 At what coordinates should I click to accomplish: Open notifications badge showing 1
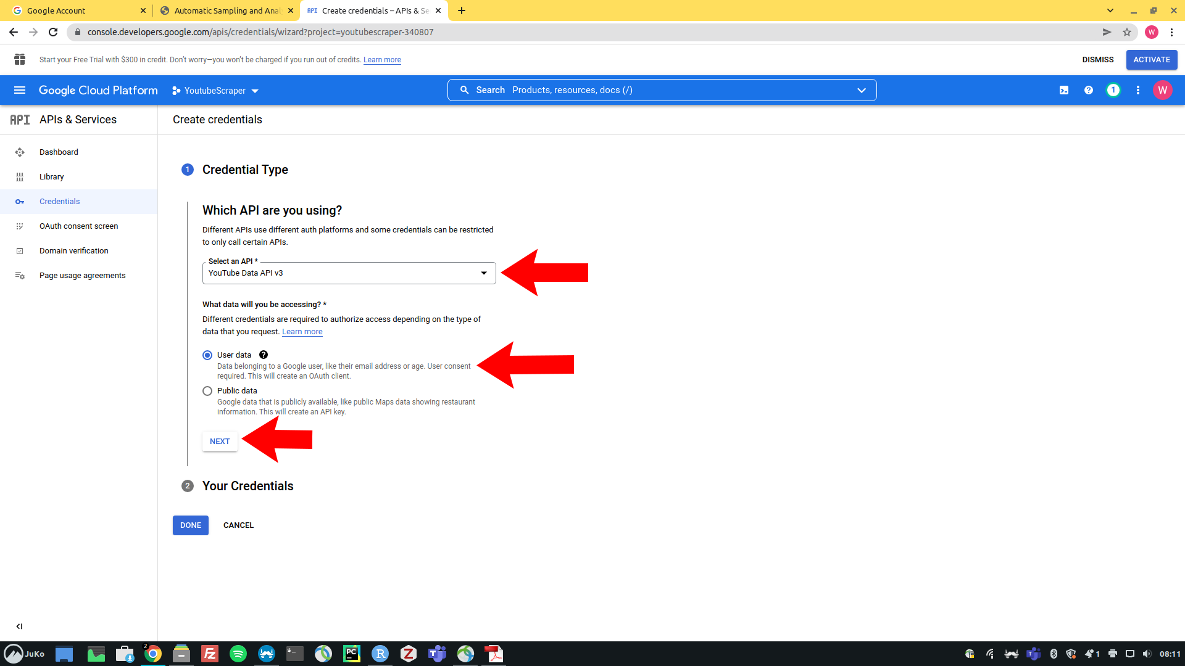1113,90
